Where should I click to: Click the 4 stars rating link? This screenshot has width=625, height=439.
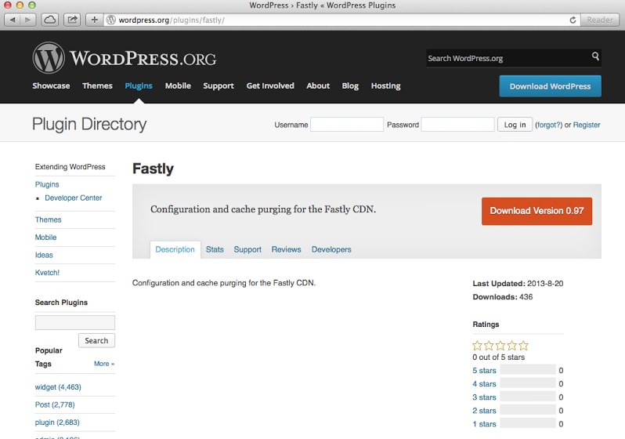[x=484, y=384]
